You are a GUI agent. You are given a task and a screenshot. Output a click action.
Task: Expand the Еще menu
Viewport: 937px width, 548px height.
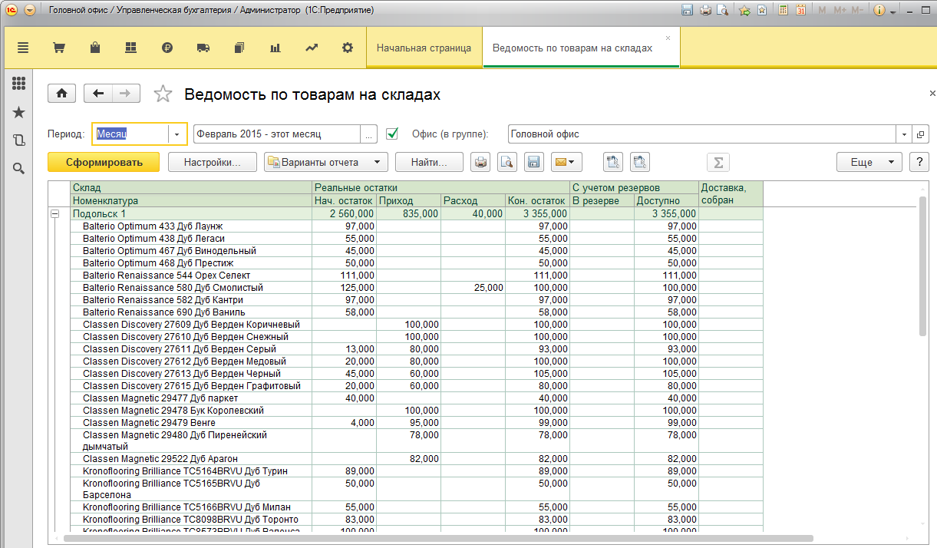(869, 162)
